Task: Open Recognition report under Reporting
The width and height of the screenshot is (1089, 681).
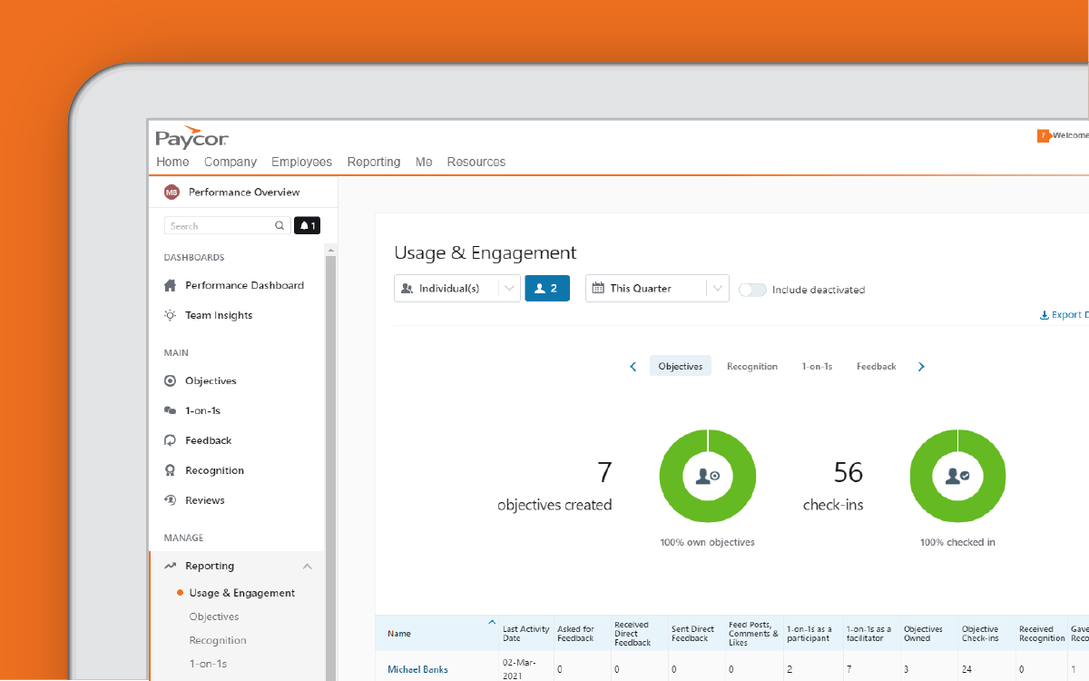Action: click(218, 640)
